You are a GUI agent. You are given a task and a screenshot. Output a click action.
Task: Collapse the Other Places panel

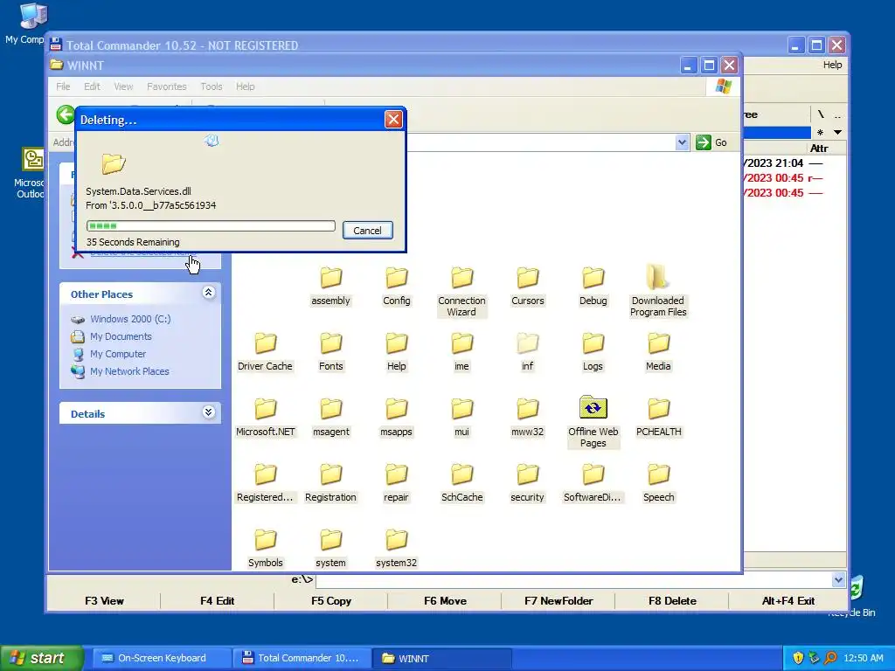208,293
